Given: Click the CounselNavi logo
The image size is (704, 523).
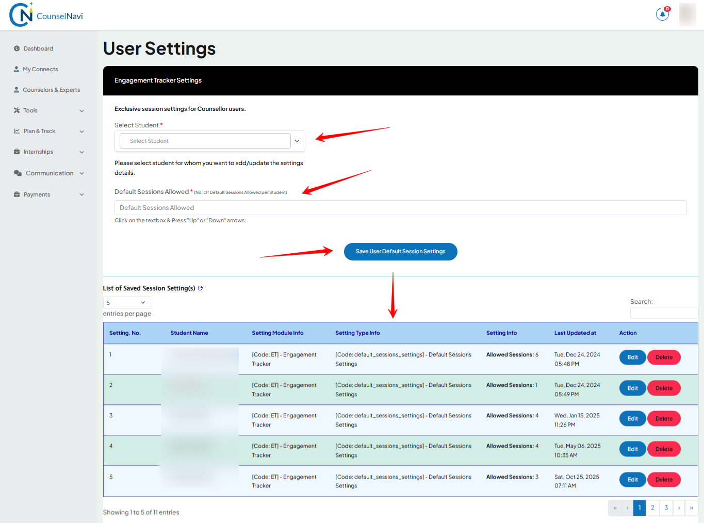Looking at the screenshot, I should [x=45, y=14].
